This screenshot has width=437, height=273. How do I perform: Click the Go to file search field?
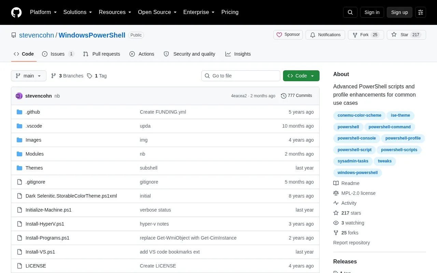click(241, 76)
